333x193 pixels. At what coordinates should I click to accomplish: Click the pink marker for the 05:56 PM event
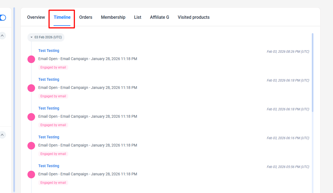click(31, 175)
